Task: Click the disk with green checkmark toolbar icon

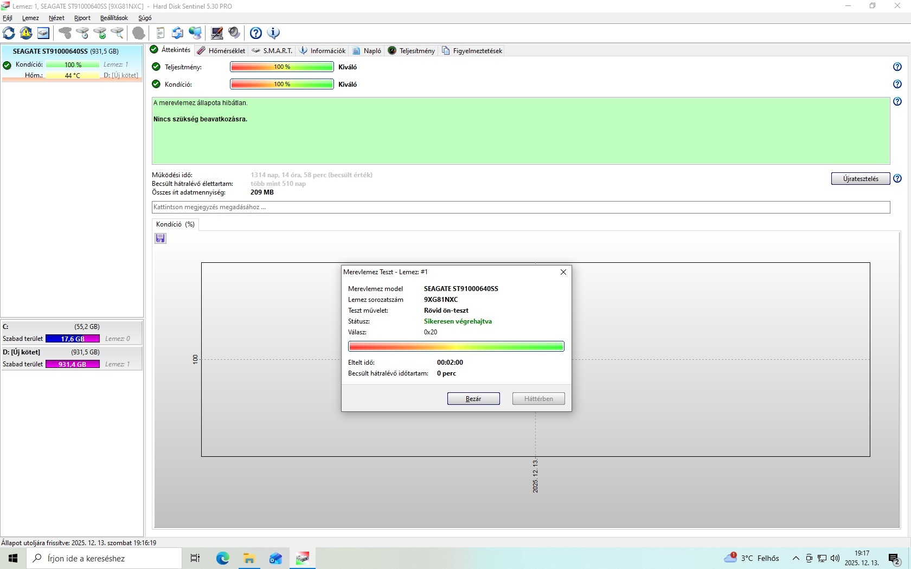Action: pyautogui.click(x=100, y=33)
